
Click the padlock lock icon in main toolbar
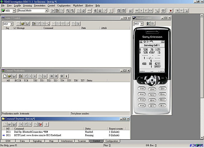pyautogui.click(x=100, y=11)
